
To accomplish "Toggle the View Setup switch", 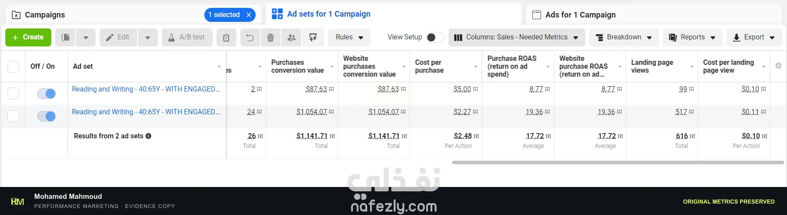I will point(434,37).
